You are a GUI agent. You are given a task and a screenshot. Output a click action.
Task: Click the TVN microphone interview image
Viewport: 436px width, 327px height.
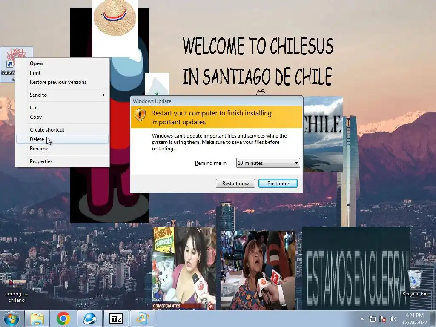(258, 270)
